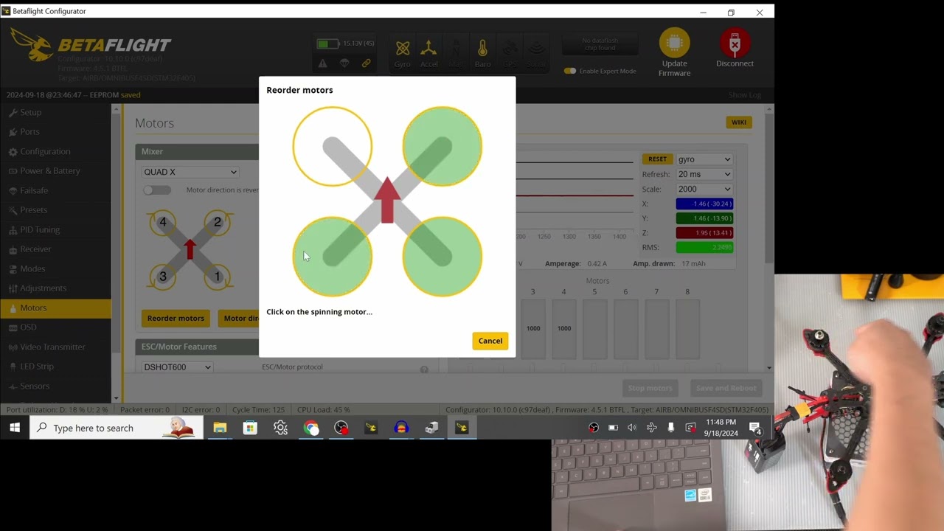944x531 pixels.
Task: Click the Show Log link
Action: tap(745, 95)
